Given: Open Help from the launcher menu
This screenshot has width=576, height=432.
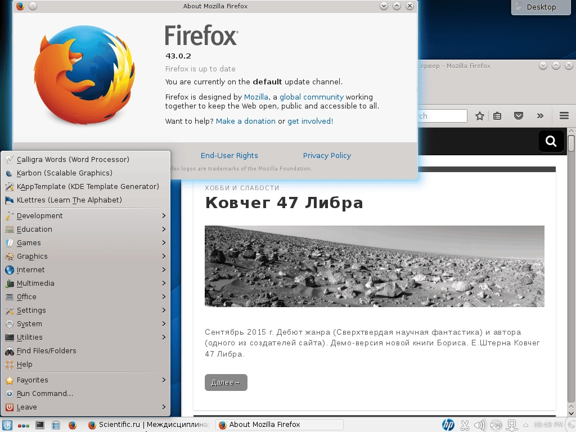Looking at the screenshot, I should tap(85, 364).
